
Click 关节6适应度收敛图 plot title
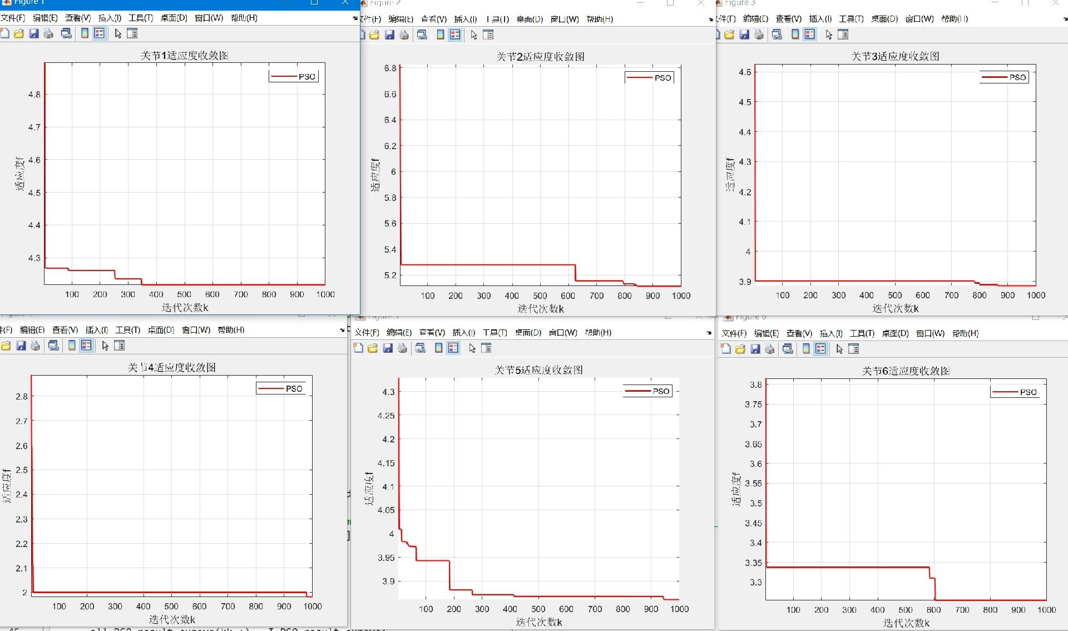point(906,371)
